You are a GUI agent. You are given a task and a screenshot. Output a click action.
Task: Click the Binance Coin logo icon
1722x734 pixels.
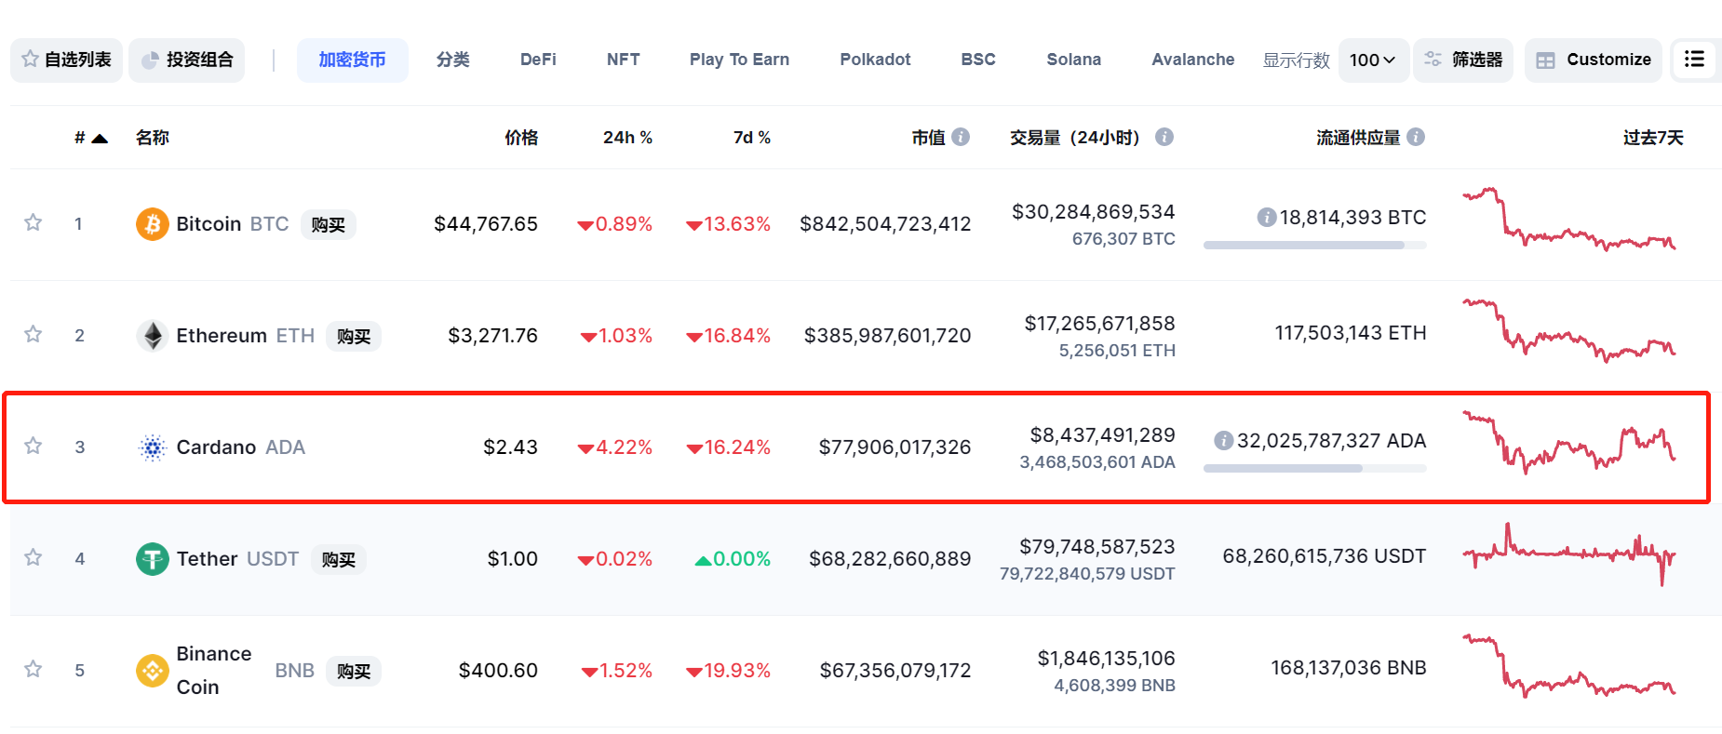click(x=153, y=671)
